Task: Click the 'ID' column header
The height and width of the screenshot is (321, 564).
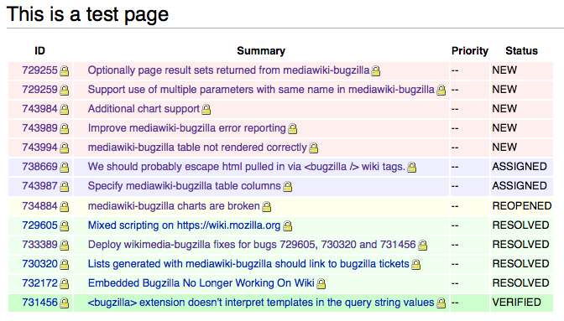Action: [x=40, y=51]
